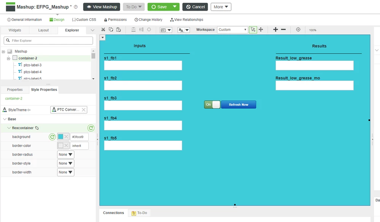Click the border-color swatch

pyautogui.click(x=60, y=146)
